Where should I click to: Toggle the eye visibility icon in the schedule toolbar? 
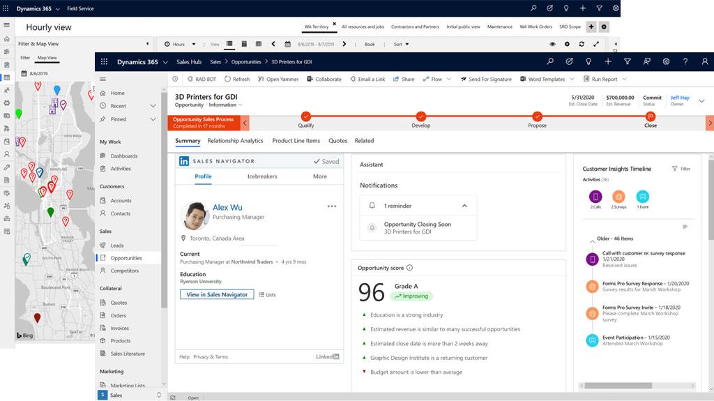[552, 44]
